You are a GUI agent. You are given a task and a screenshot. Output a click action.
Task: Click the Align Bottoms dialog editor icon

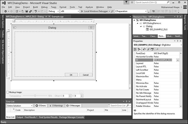pos(170,11)
